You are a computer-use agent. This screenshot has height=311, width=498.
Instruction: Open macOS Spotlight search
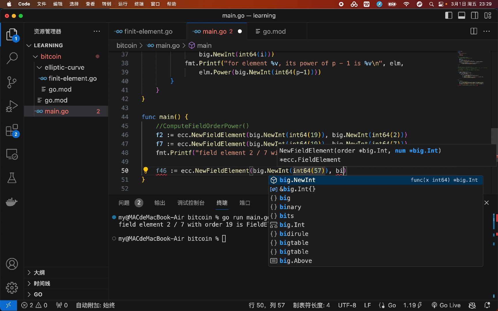coord(431,4)
